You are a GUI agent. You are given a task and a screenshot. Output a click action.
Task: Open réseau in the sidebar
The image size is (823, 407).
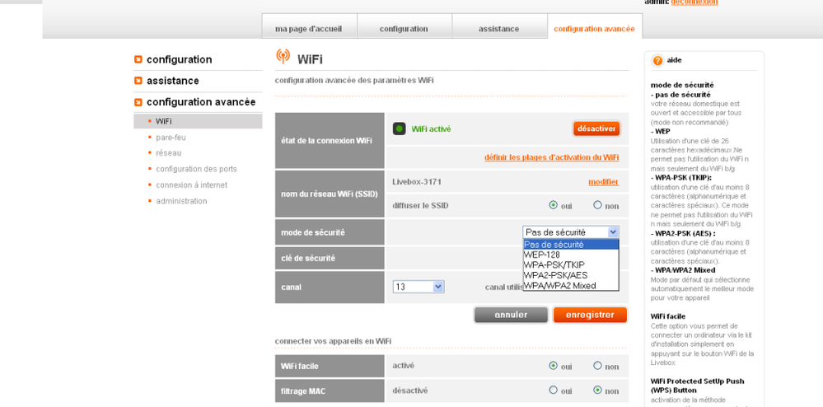click(x=169, y=153)
